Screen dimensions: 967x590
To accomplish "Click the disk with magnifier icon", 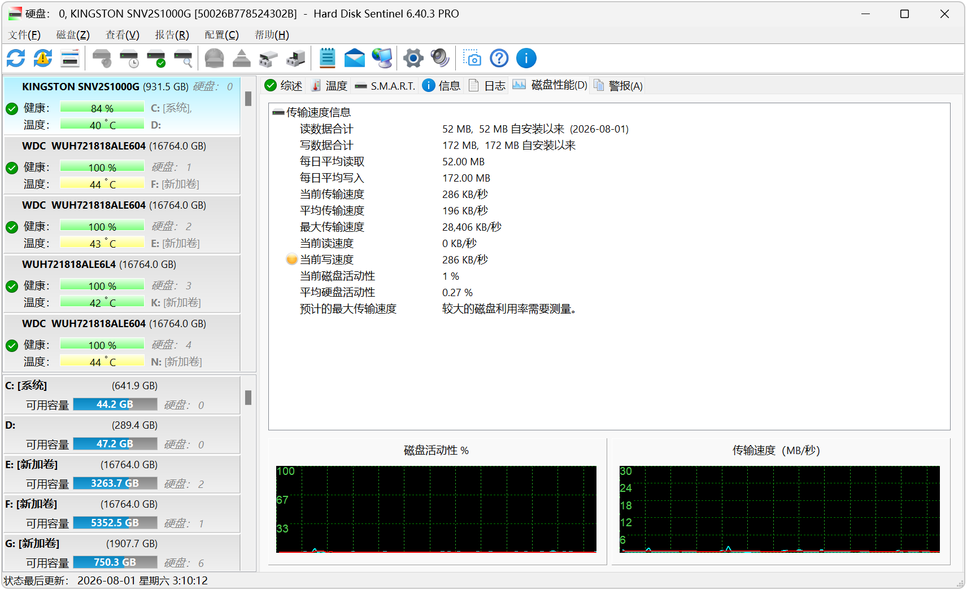I will [x=183, y=58].
